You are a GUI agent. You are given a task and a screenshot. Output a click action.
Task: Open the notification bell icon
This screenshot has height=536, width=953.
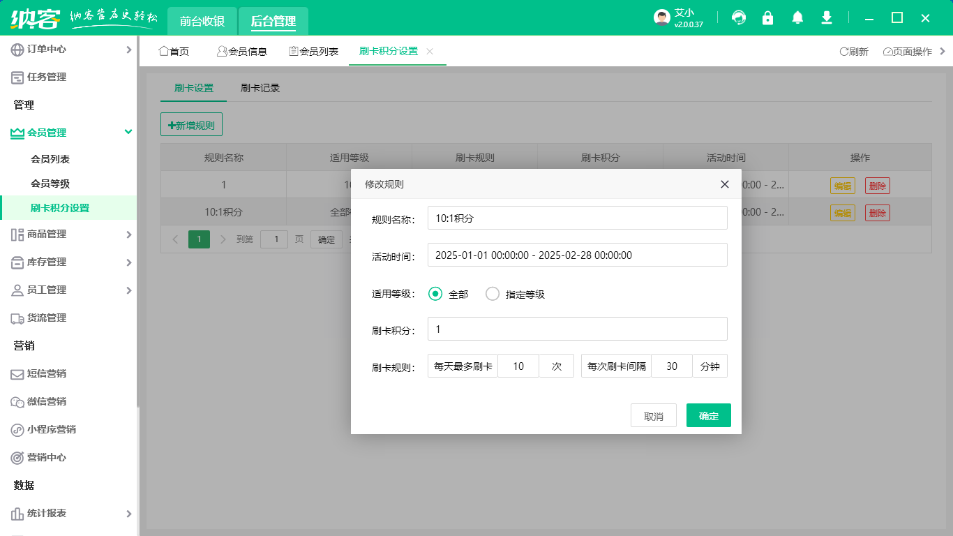point(797,17)
